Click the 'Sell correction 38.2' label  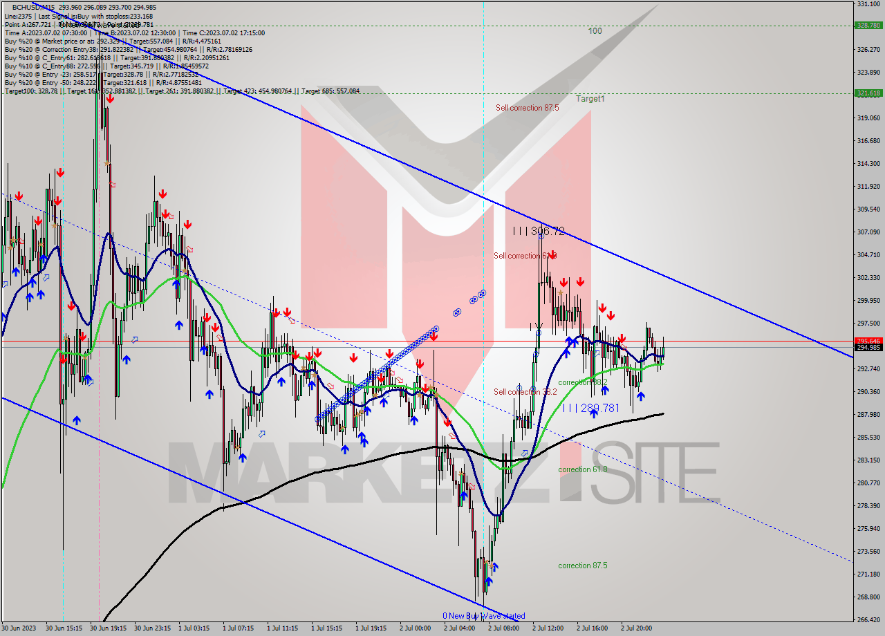tap(525, 392)
